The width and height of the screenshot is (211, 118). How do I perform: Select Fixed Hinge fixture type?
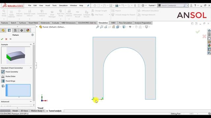coord(8,81)
